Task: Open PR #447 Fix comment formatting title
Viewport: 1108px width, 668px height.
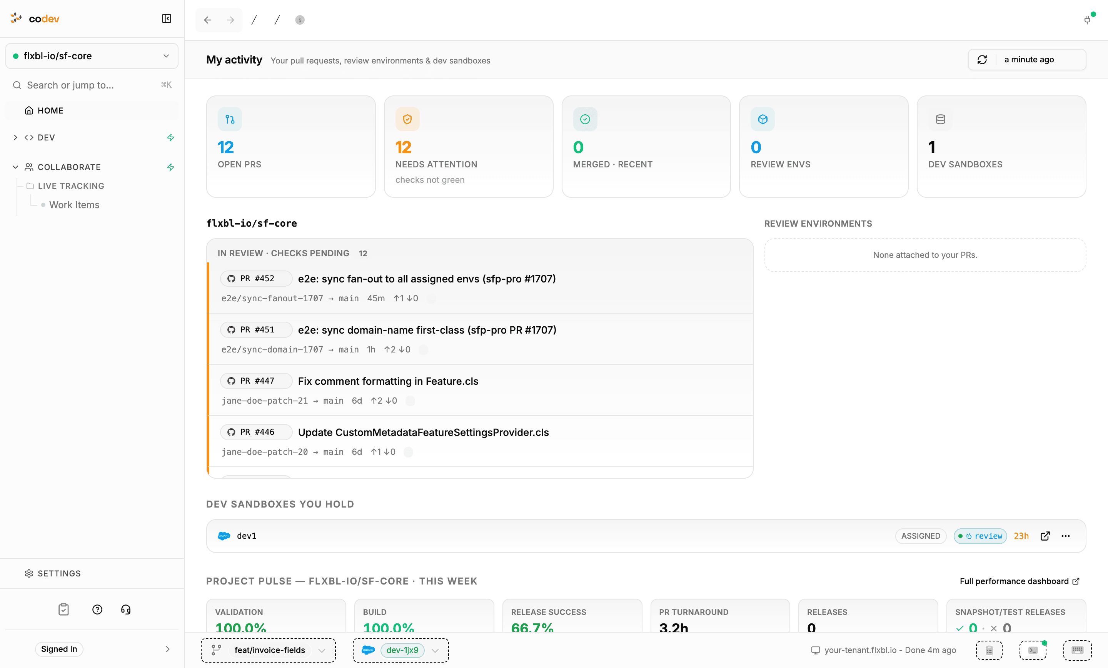Action: tap(388, 381)
